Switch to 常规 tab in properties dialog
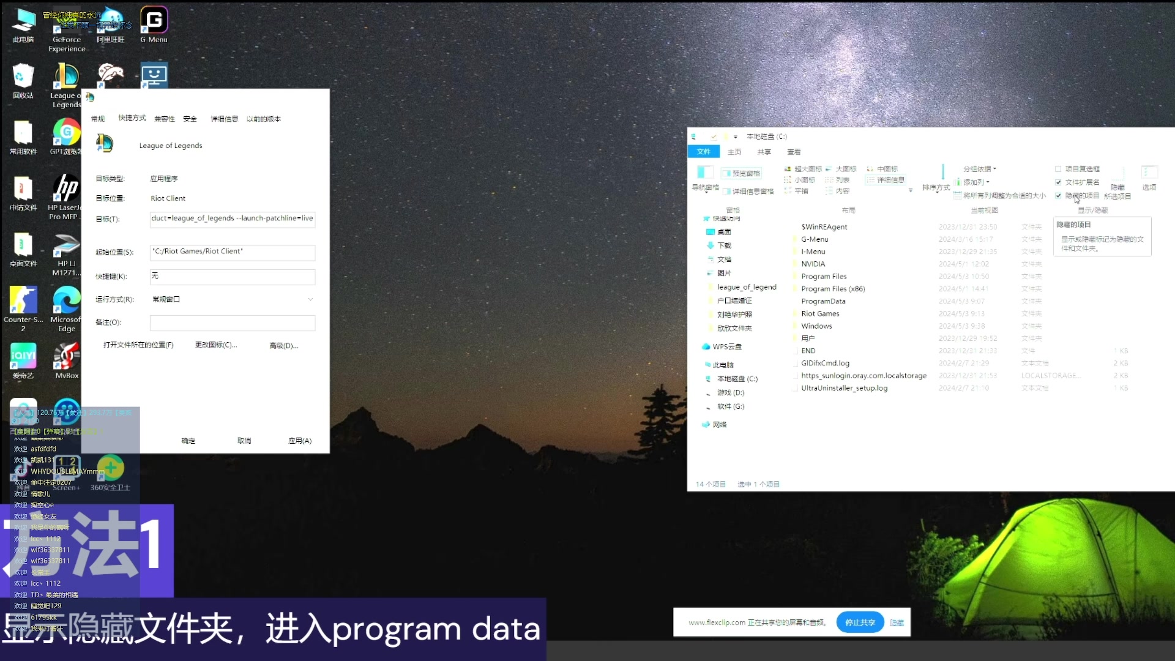Image resolution: width=1175 pixels, height=661 pixels. tap(98, 119)
